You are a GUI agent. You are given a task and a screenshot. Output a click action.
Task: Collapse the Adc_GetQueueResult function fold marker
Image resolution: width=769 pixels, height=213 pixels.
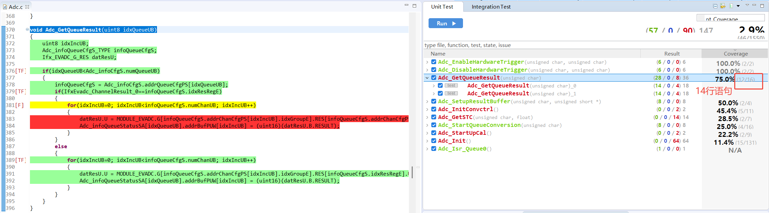point(27,29)
